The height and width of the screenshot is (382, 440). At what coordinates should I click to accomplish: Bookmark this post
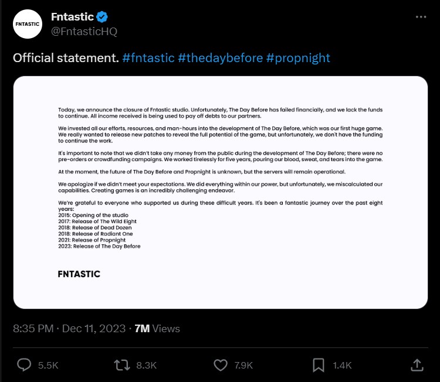(x=319, y=364)
